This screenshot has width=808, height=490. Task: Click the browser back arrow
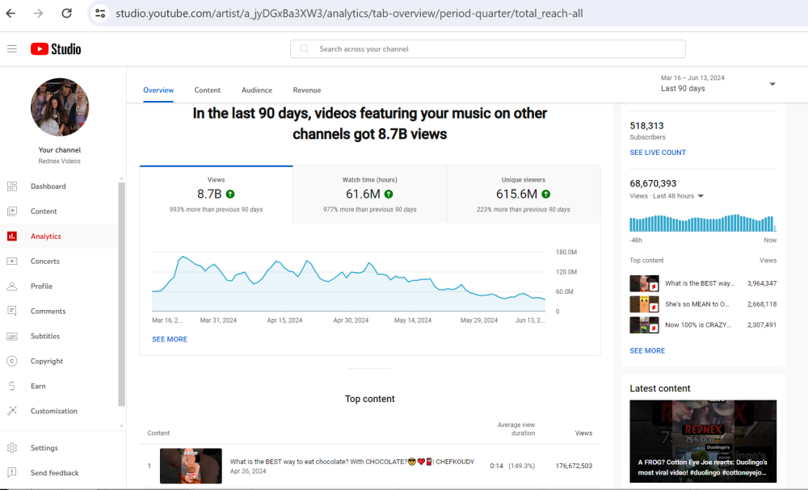coord(11,14)
